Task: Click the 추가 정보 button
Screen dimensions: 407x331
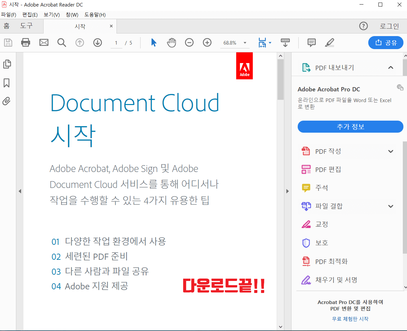Action: [350, 127]
